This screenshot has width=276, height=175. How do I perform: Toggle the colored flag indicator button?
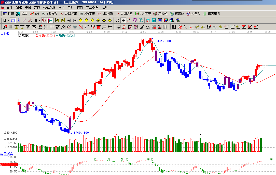[50, 20]
